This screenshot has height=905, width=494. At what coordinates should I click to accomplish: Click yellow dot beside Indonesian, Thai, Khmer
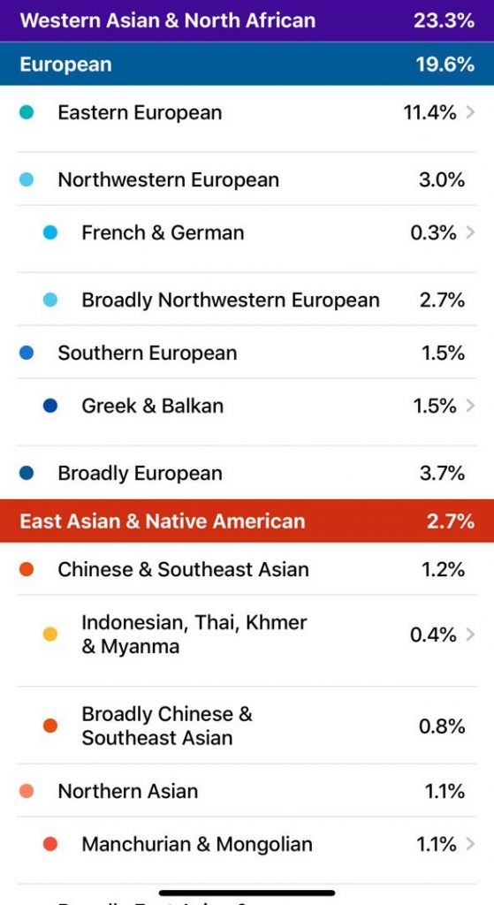(x=50, y=635)
